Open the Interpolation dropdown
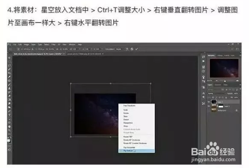Viewport: 249px width, 168px height. pyautogui.click(x=120, y=49)
